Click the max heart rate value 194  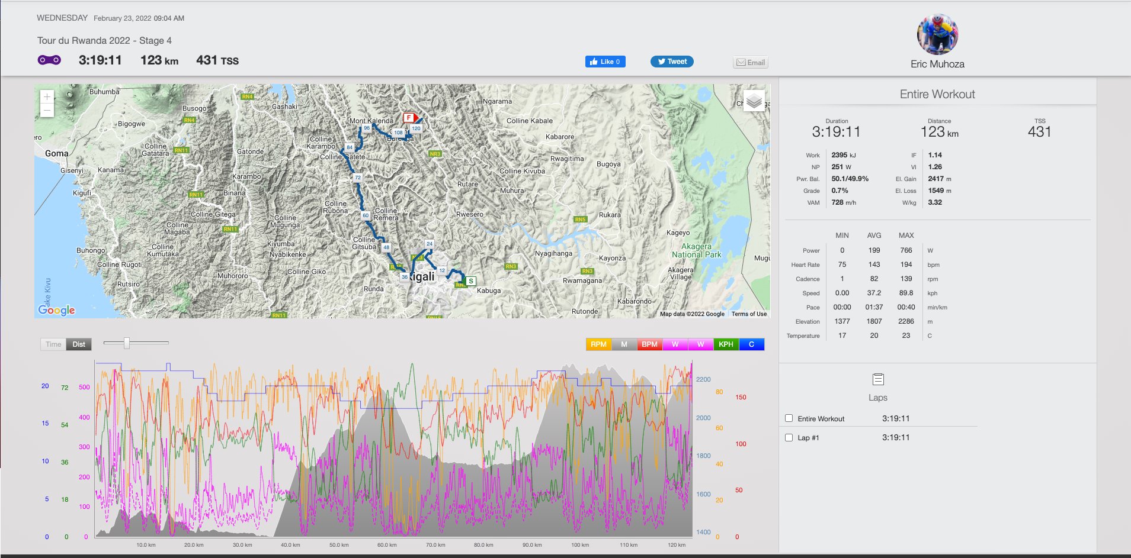(906, 265)
